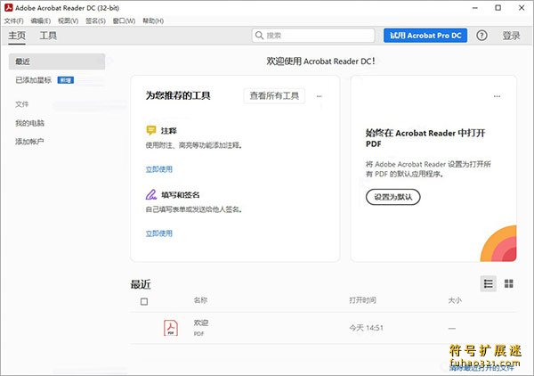Sort by the 大小 column header

click(x=455, y=300)
